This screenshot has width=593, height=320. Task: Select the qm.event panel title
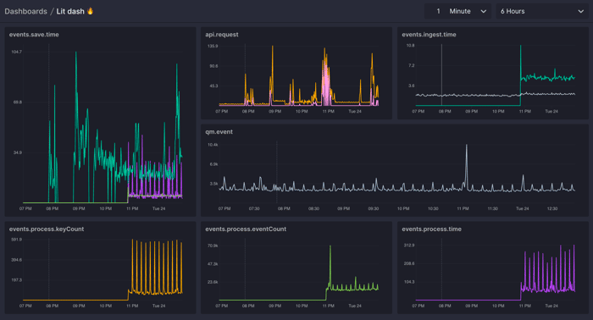(x=219, y=132)
